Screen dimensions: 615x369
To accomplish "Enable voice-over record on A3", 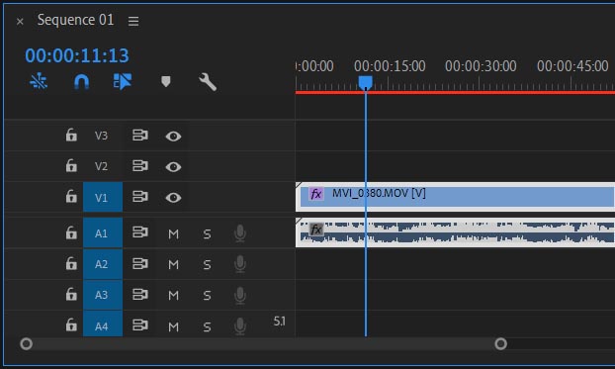I will (x=240, y=295).
